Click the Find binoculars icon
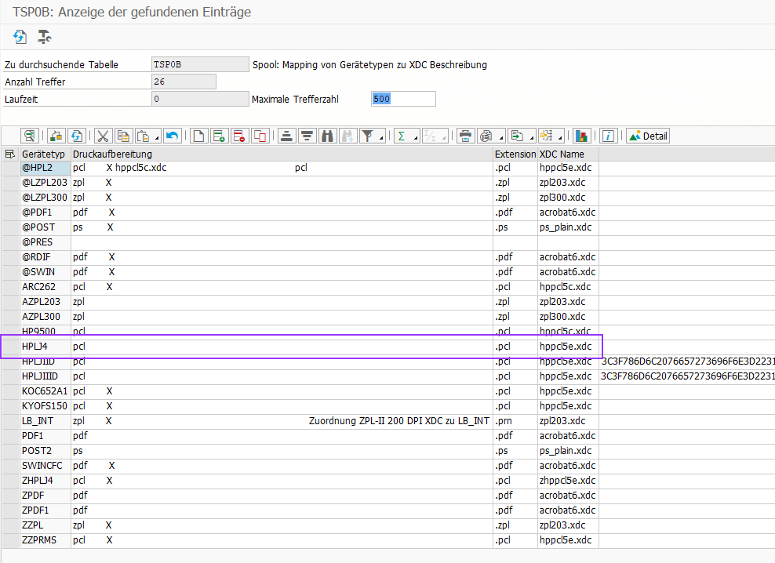This screenshot has width=775, height=563. 327,136
